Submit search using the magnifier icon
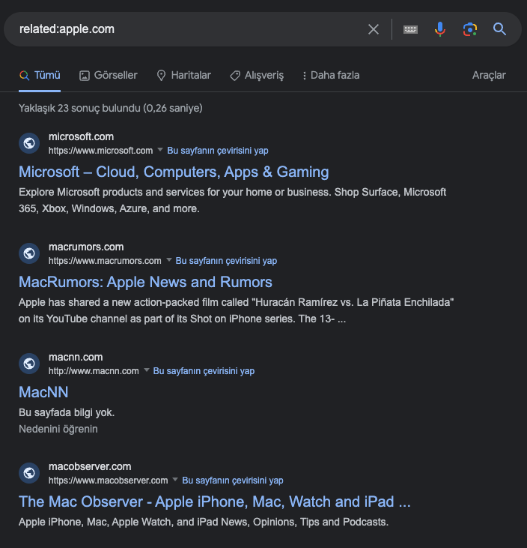This screenshot has width=527, height=548. pyautogui.click(x=499, y=29)
